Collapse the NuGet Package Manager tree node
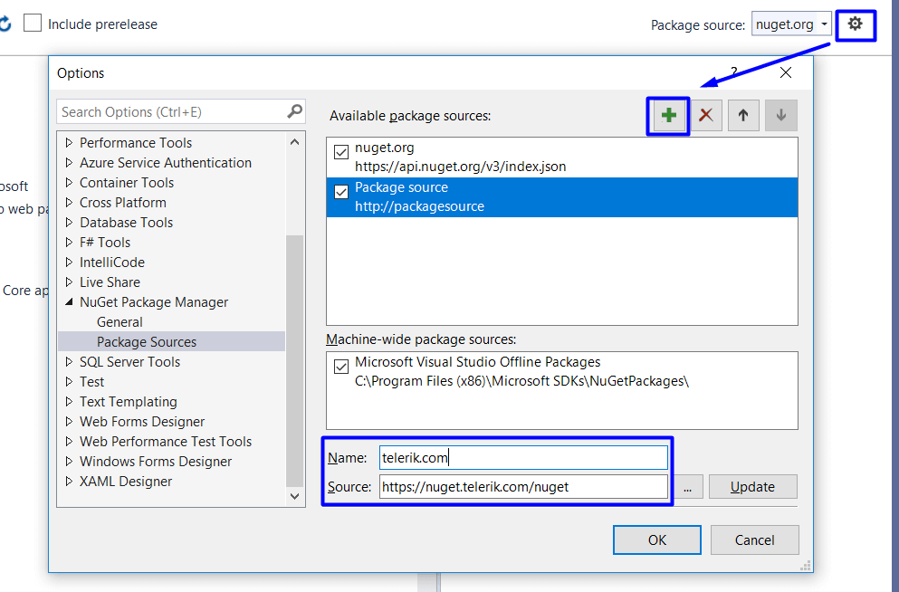 point(70,301)
